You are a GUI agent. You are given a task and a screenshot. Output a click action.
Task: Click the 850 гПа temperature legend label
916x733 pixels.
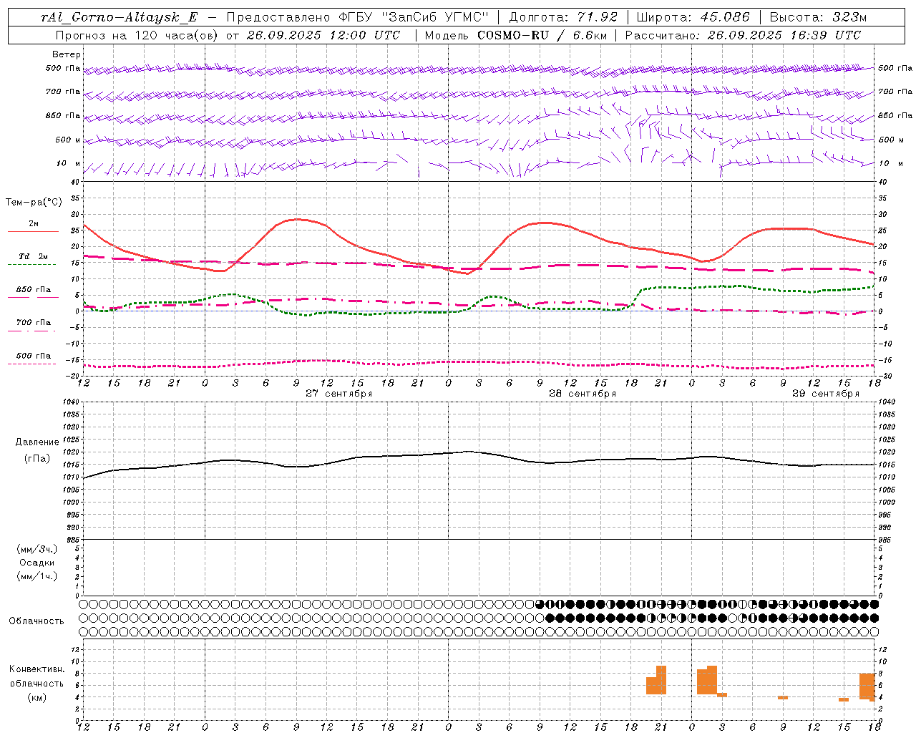click(34, 290)
